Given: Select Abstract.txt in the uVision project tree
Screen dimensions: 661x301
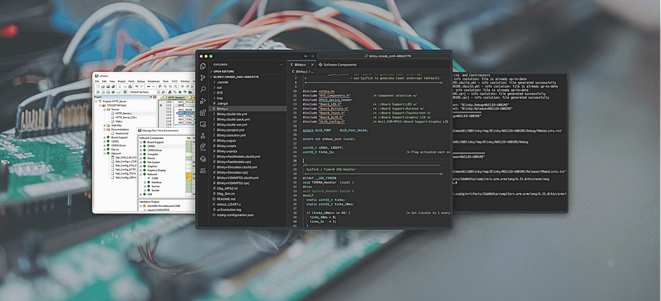Looking at the screenshot, I should 122,133.
